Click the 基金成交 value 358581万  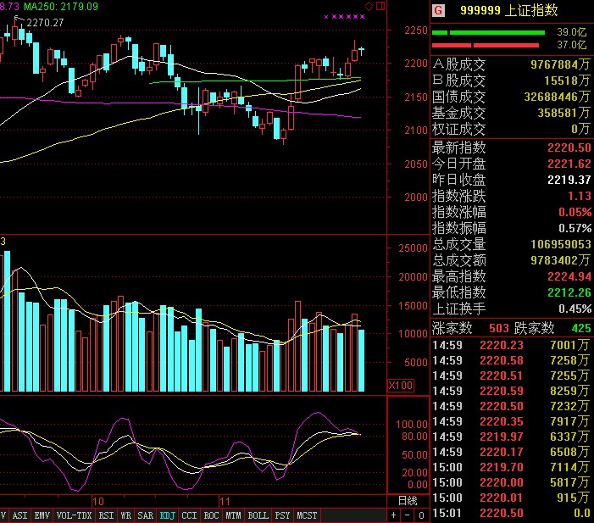tap(563, 113)
